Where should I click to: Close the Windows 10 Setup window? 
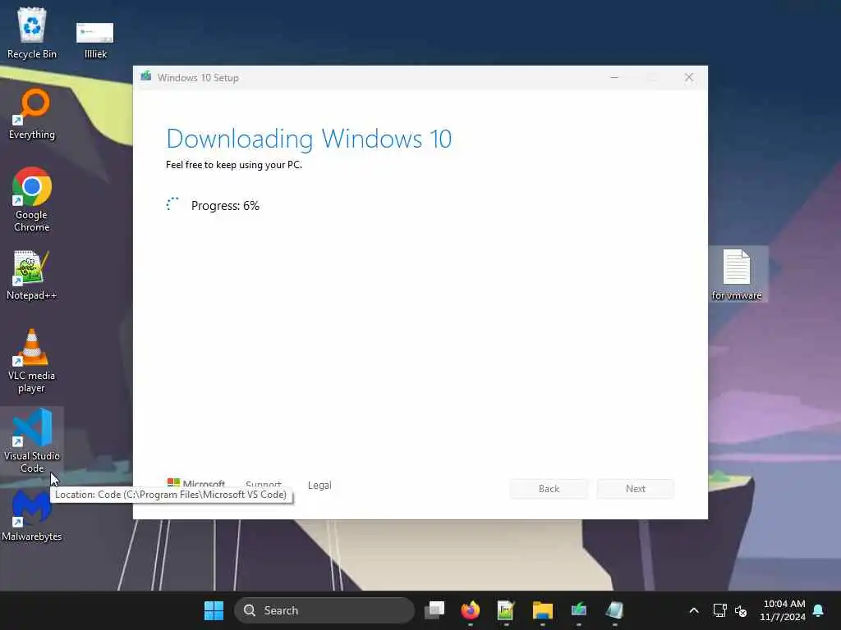689,78
